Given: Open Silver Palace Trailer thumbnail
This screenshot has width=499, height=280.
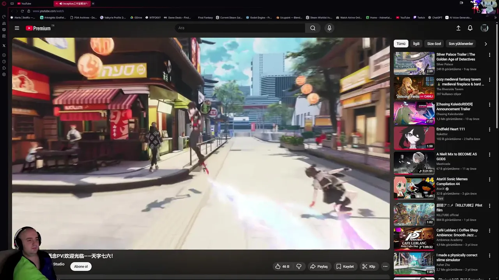Looking at the screenshot, I should click(414, 63).
